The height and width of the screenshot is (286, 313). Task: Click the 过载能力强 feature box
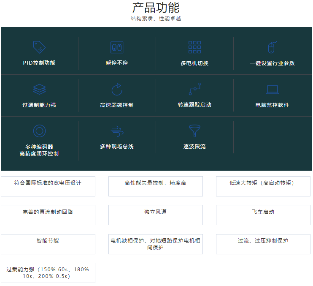(x=48, y=272)
